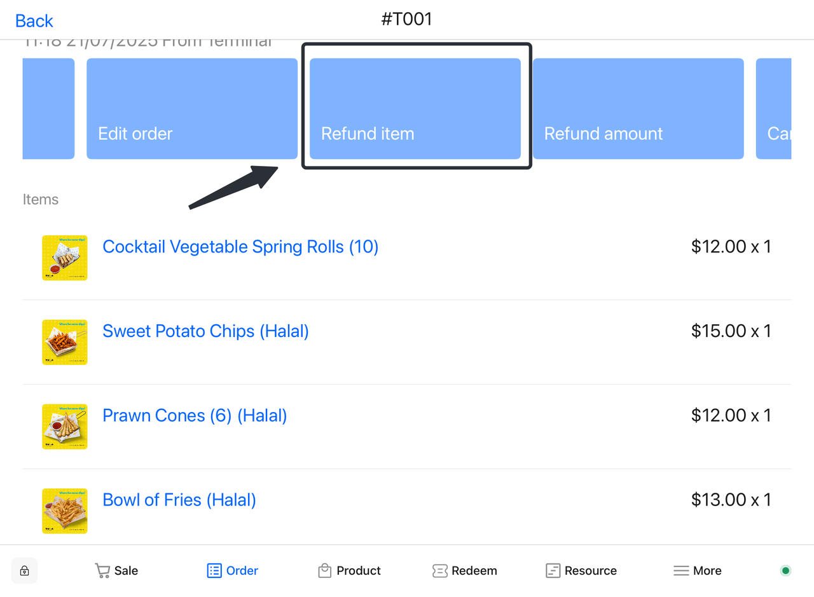Tap the lock icon in bottom bar

[25, 571]
